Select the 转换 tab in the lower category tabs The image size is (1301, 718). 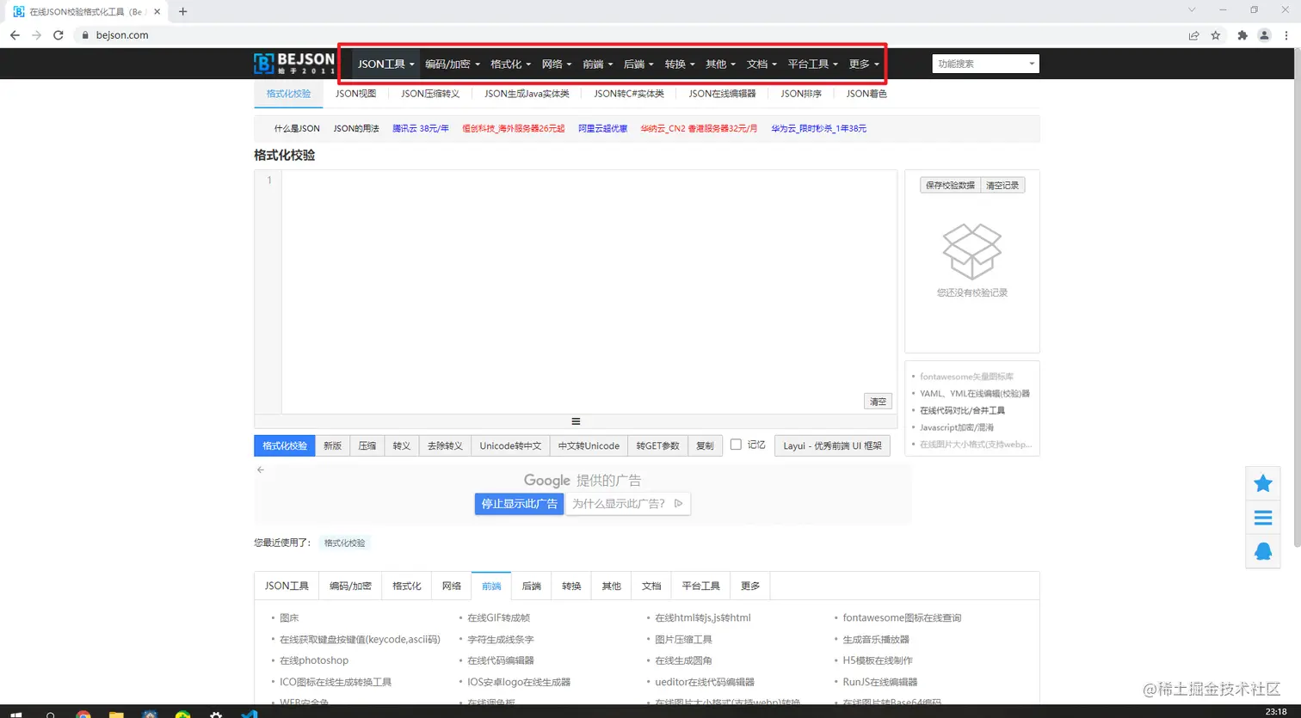click(x=571, y=586)
